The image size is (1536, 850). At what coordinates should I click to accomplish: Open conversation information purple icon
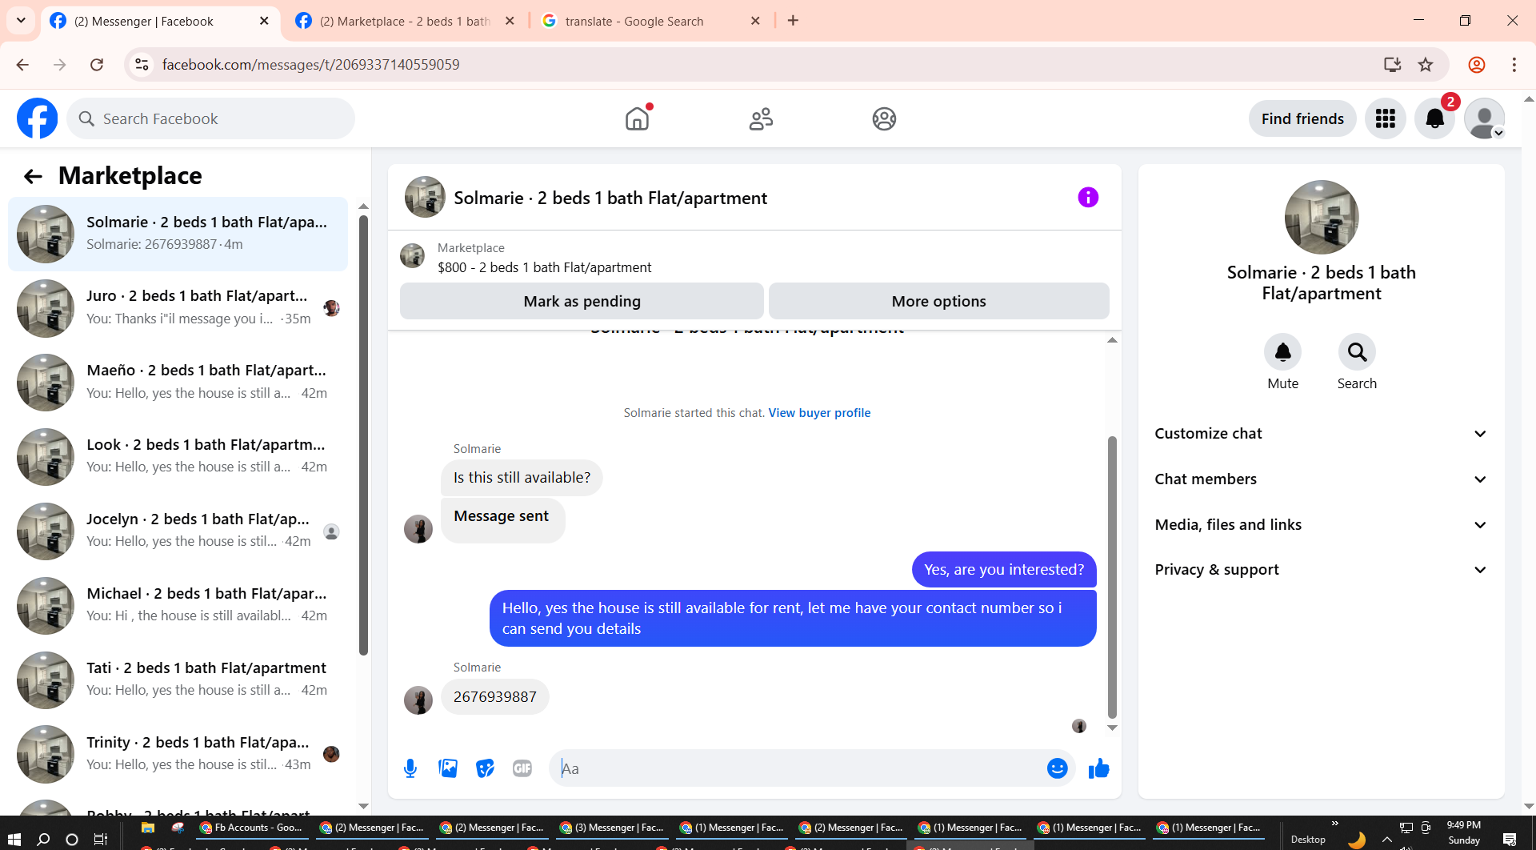[x=1088, y=198]
